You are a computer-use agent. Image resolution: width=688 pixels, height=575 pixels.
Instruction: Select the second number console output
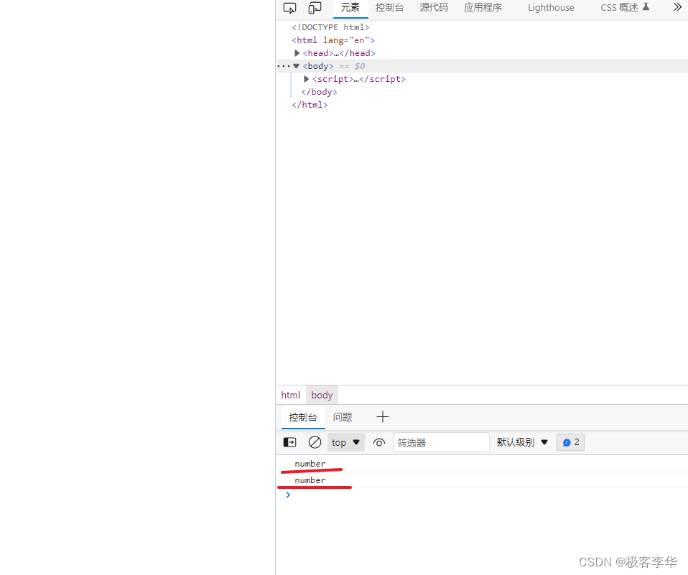(x=310, y=480)
